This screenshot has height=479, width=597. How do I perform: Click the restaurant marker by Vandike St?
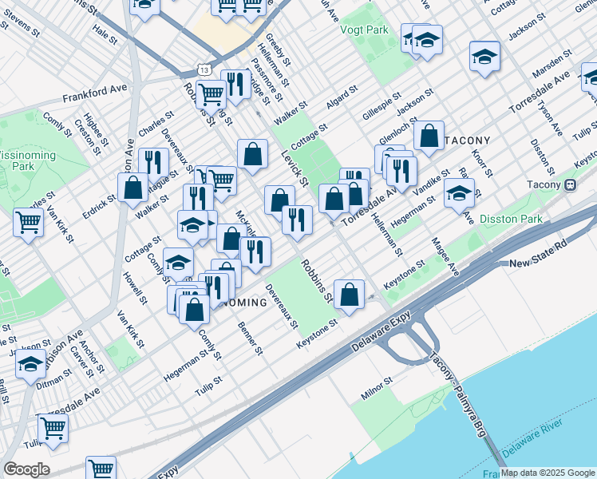point(401,172)
